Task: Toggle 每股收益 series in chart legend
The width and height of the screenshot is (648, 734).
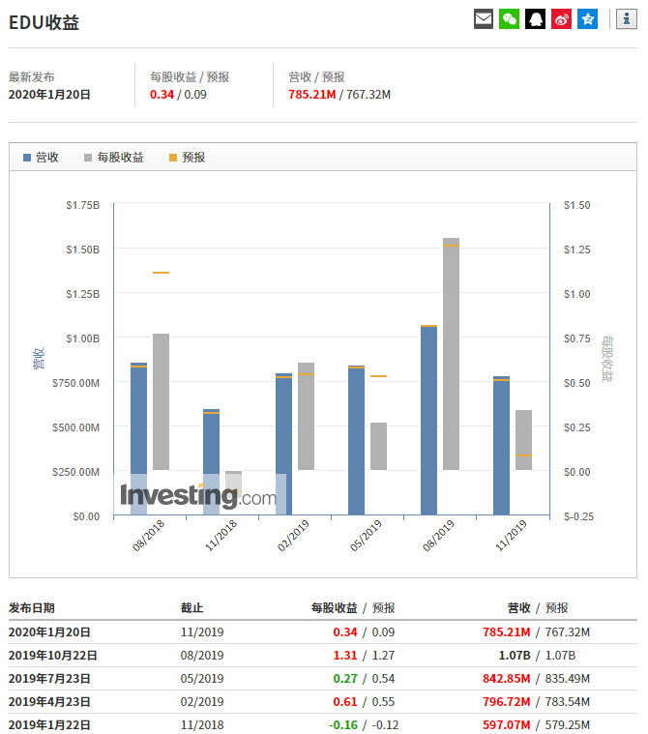Action: [x=114, y=158]
